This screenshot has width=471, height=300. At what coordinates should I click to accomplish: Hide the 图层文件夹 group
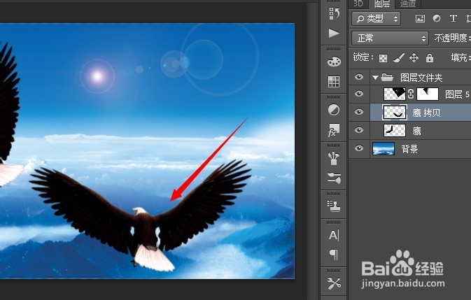pos(358,77)
